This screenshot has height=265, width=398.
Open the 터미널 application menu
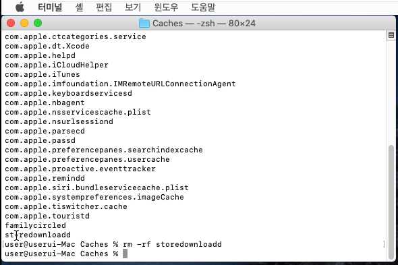click(x=50, y=7)
